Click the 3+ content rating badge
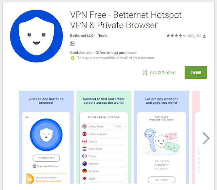The width and height of the screenshot is (217, 190). (72, 44)
